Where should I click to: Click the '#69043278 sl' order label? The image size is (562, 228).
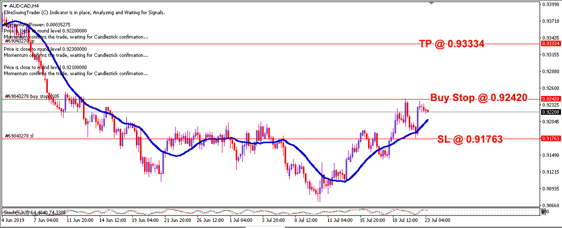tap(19, 136)
